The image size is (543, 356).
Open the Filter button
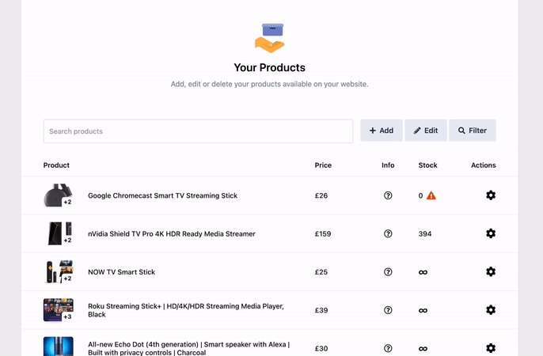pyautogui.click(x=473, y=131)
